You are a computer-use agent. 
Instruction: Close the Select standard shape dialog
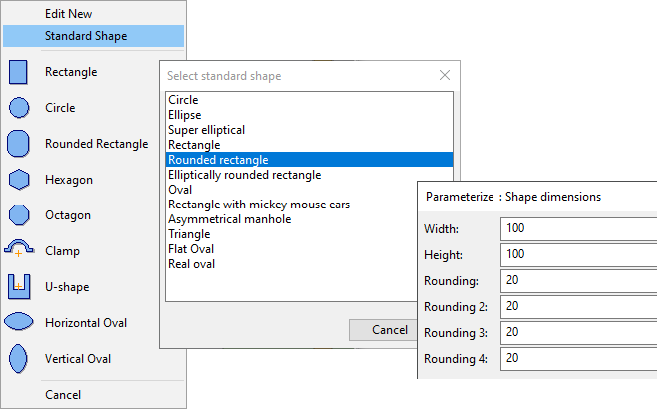click(x=445, y=76)
